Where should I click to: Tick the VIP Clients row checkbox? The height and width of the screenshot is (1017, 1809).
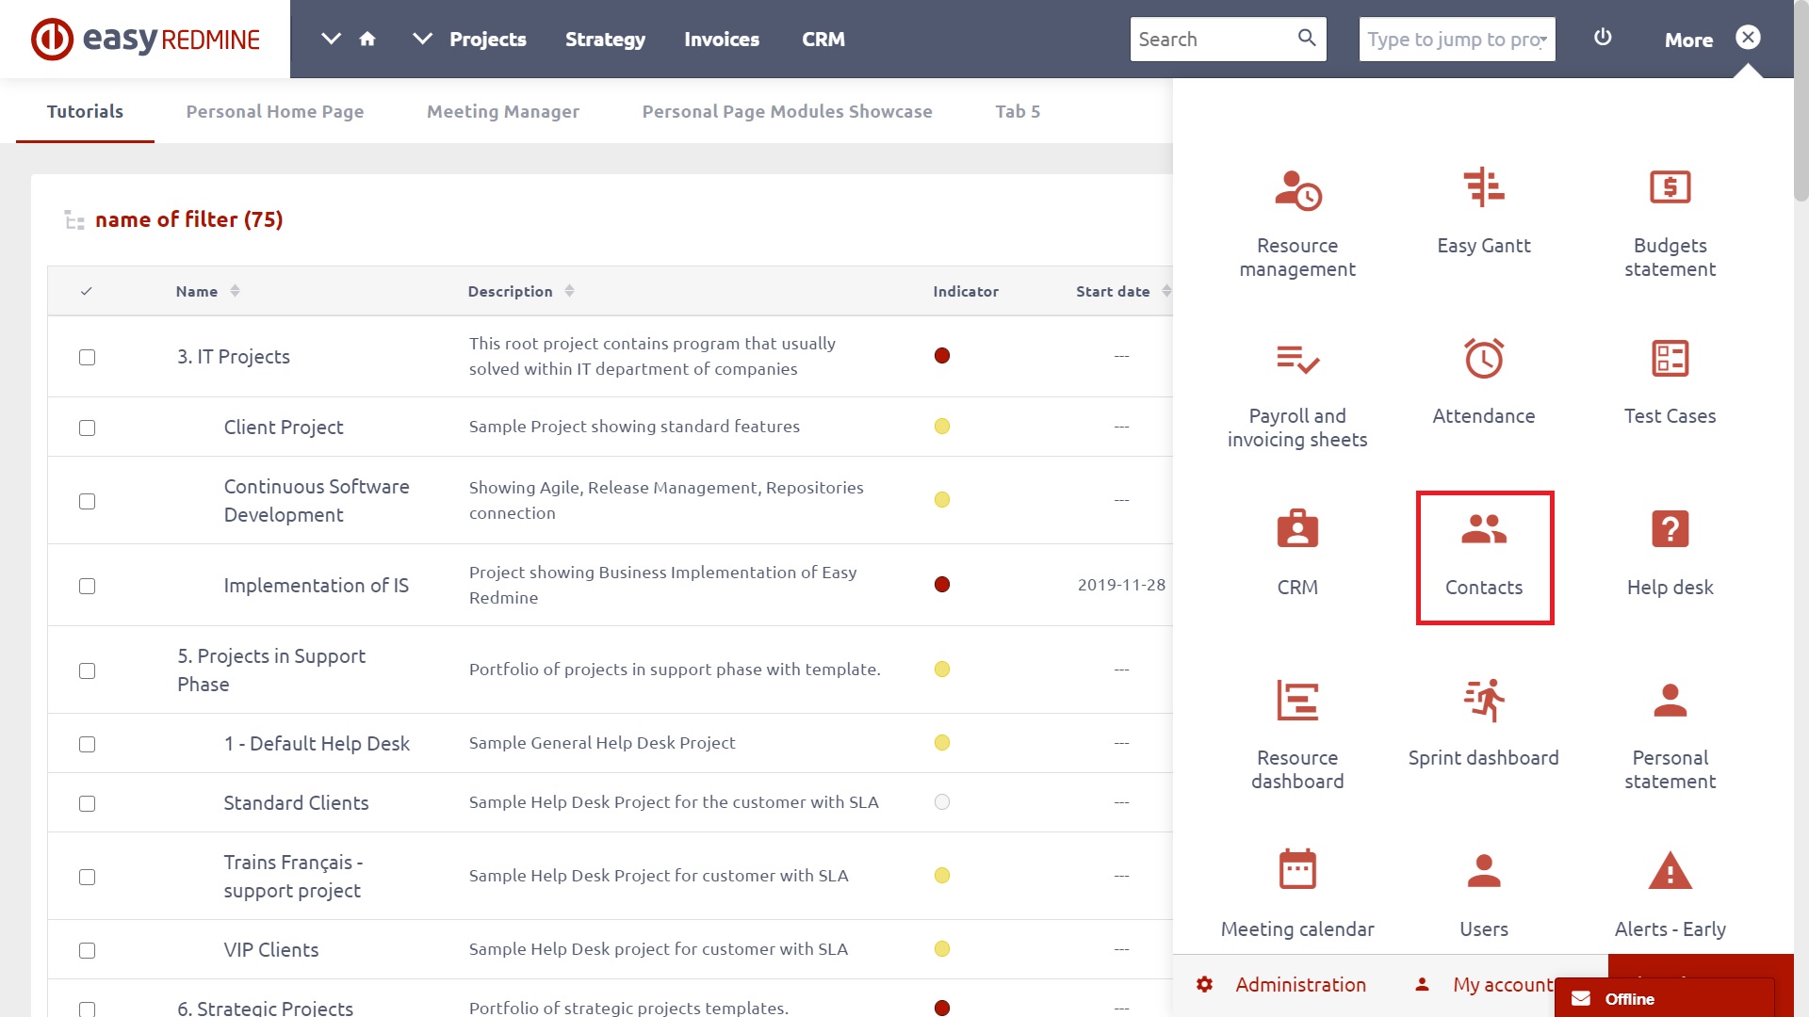click(x=87, y=950)
